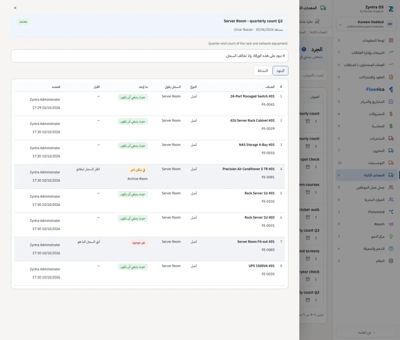
Task: Switch to the النشاط tab
Action: 262,71
